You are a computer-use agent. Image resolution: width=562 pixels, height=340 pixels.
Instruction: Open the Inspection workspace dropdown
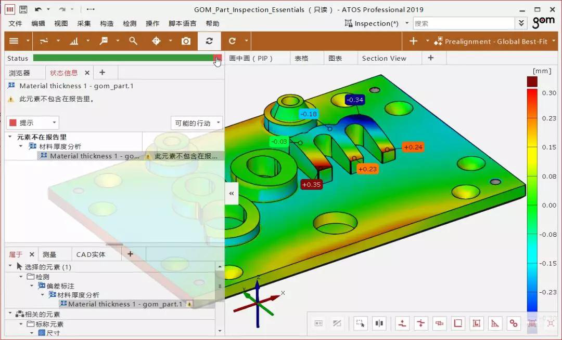tap(407, 23)
